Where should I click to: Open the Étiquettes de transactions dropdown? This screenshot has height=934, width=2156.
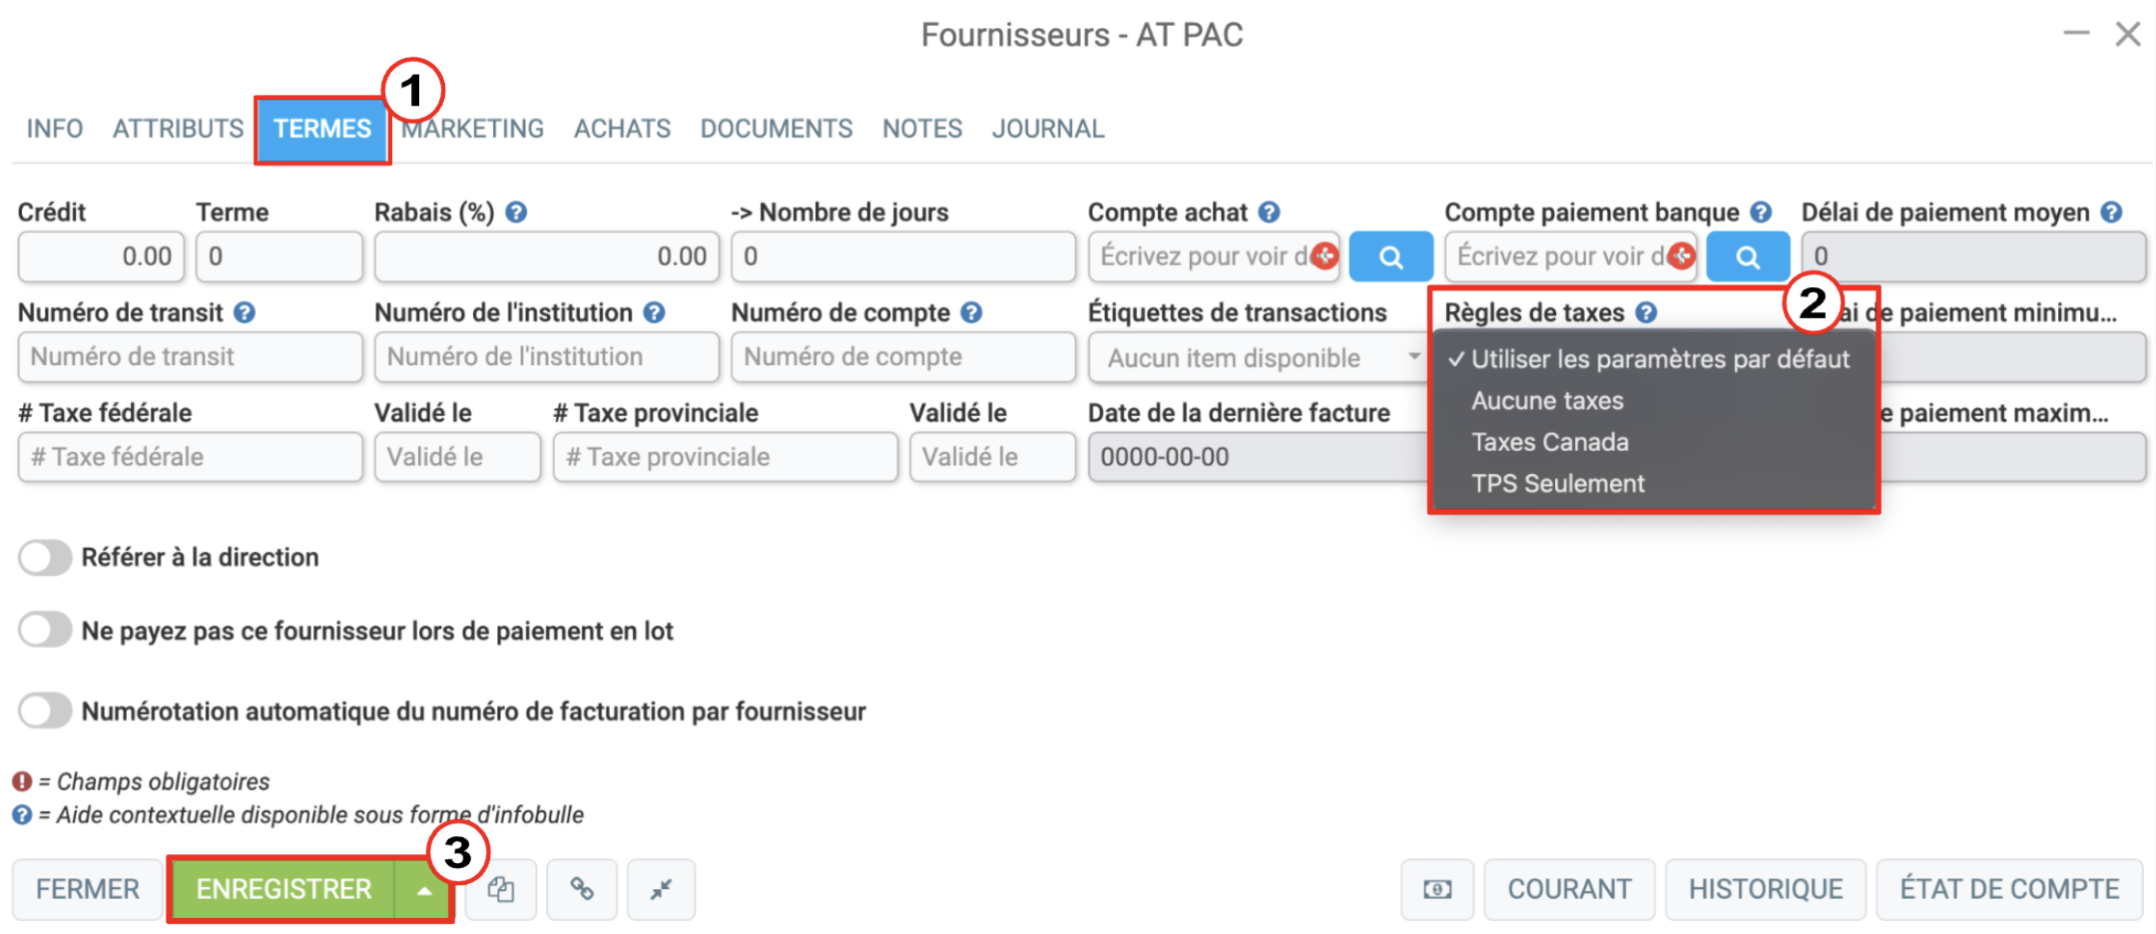tap(1259, 357)
